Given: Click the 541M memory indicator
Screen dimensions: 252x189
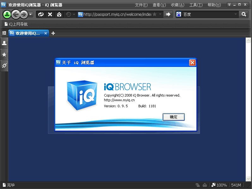Looking at the screenshot, I should pyautogui.click(x=236, y=185).
